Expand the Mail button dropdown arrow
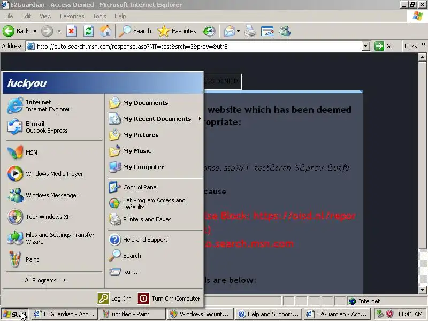Image resolution: width=428 pixels, height=321 pixels. click(238, 32)
